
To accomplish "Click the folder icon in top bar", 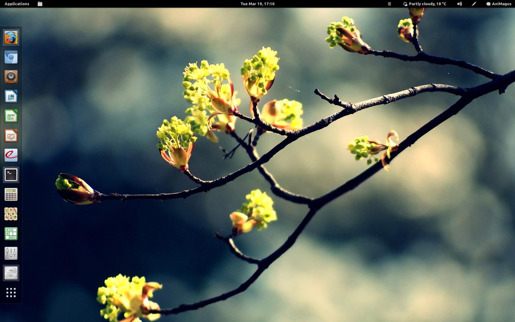I will coord(40,4).
